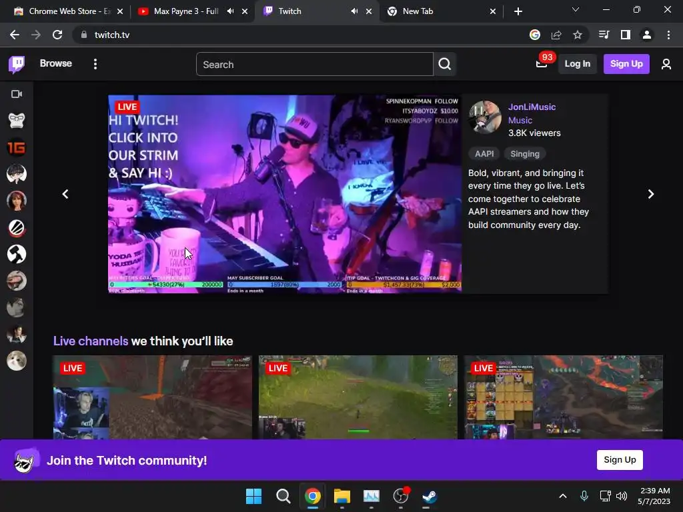Click the Twitch logo home icon

(x=17, y=64)
